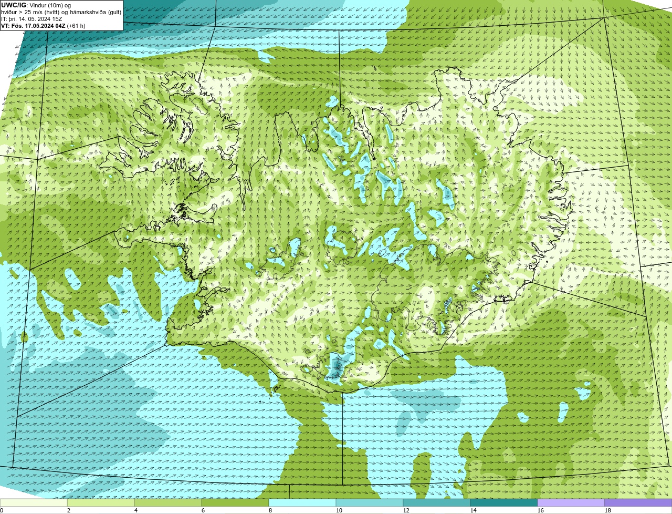The width and height of the screenshot is (672, 514).
Task: Click the 'VT: Fös. 17.05.2024 04Z (+61 h)' line
Action: (43, 26)
